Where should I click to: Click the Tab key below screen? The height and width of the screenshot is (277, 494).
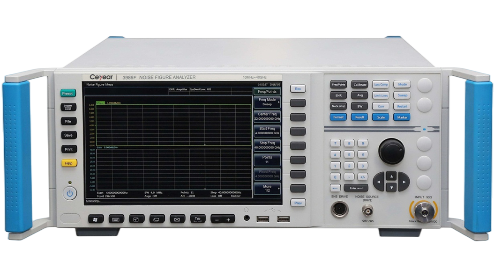pos(197,219)
